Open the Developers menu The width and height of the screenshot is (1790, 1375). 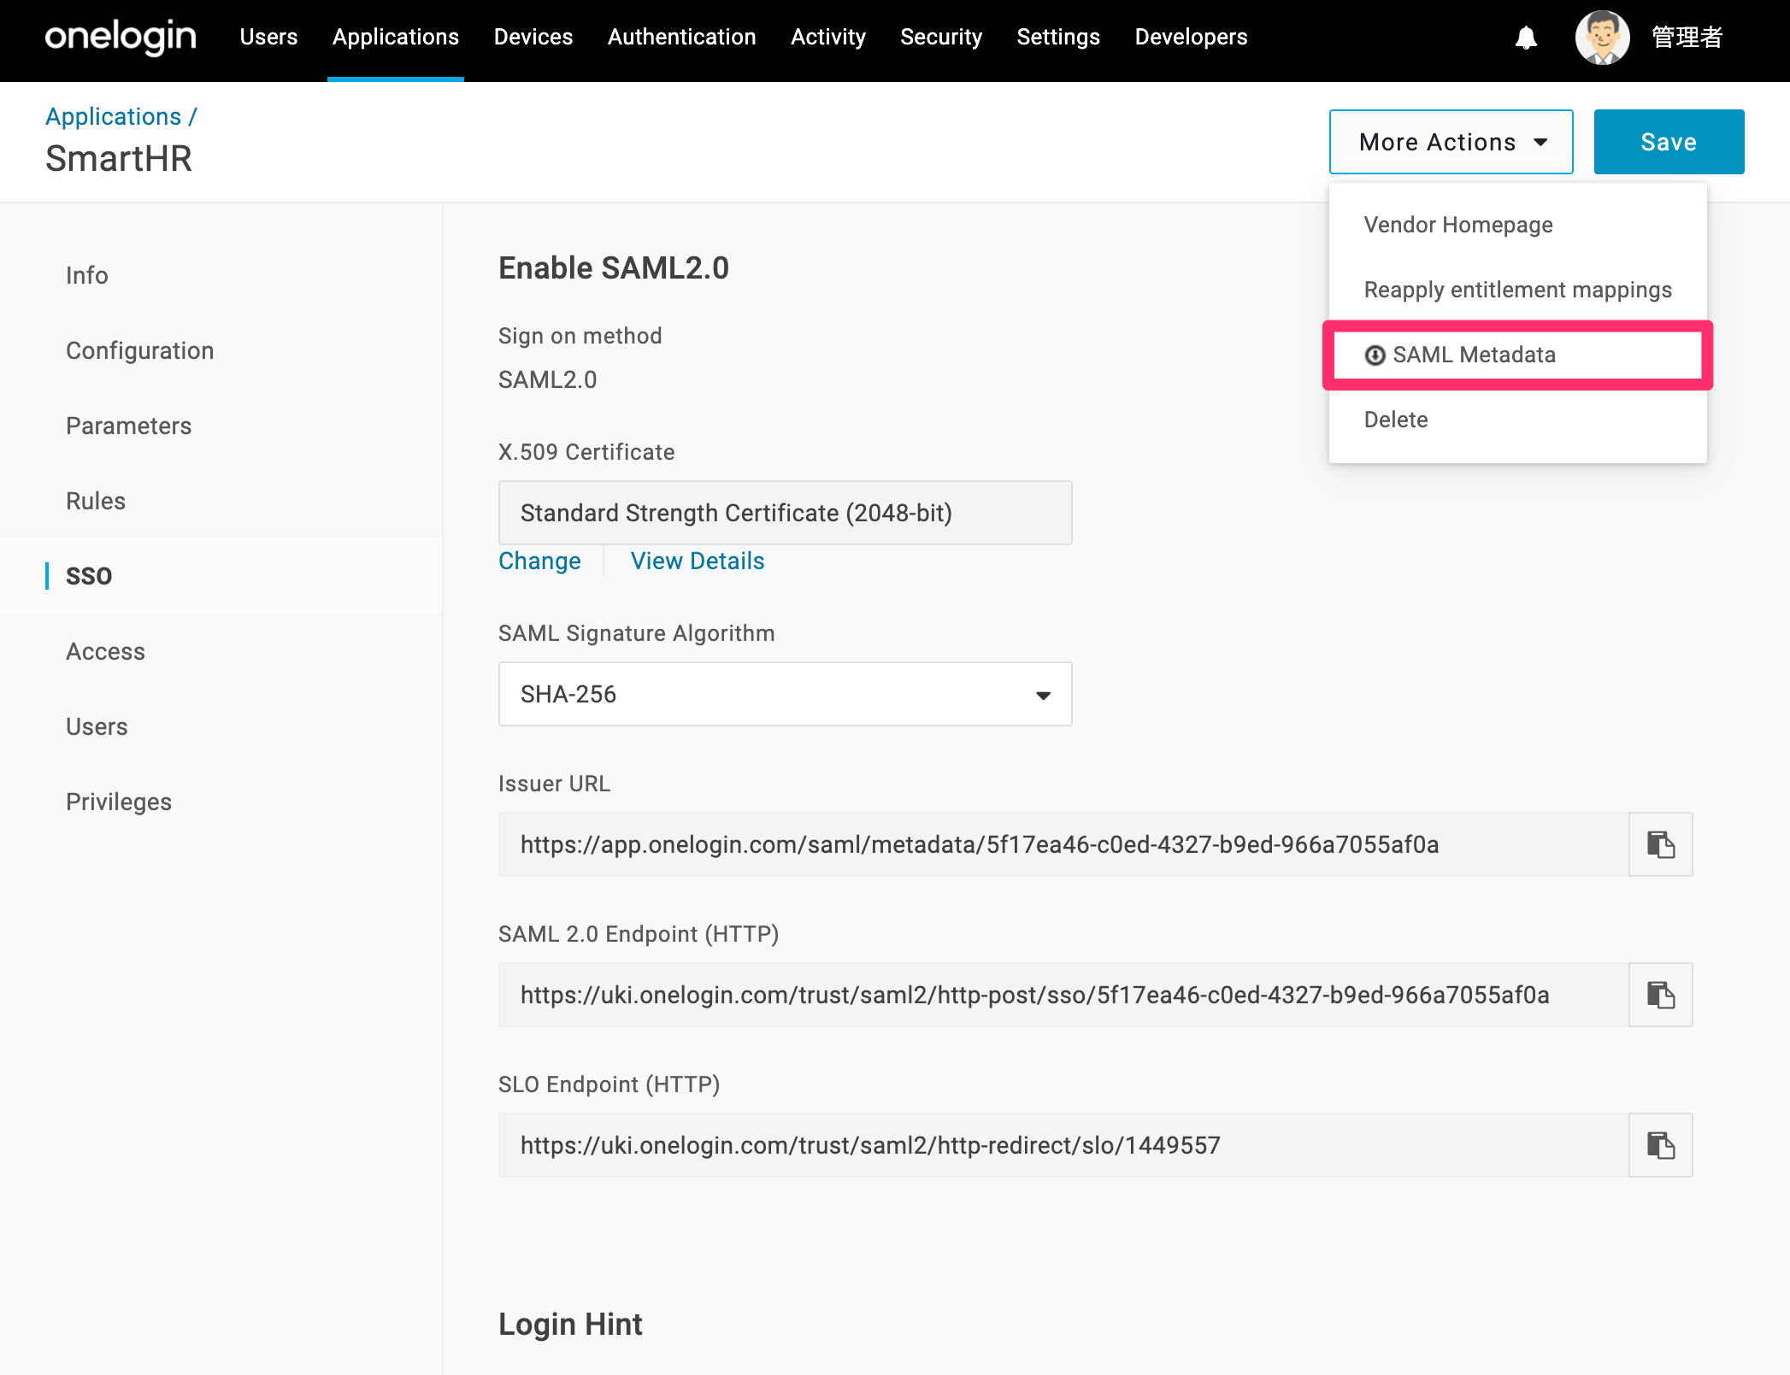click(x=1191, y=38)
